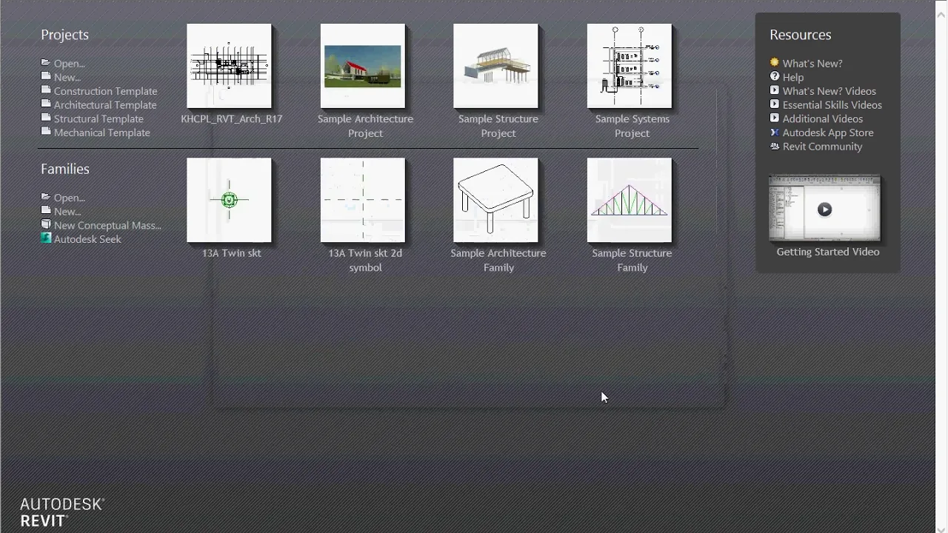Viewport: 948px width, 533px height.
Task: Click the file icon beside Projects New
Action: [x=46, y=76]
